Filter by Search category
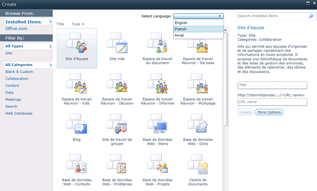 pyautogui.click(x=11, y=106)
